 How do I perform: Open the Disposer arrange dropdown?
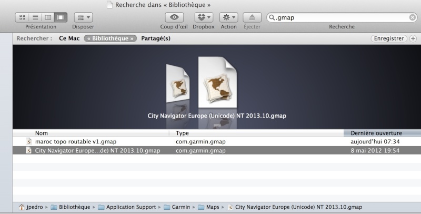(83, 17)
